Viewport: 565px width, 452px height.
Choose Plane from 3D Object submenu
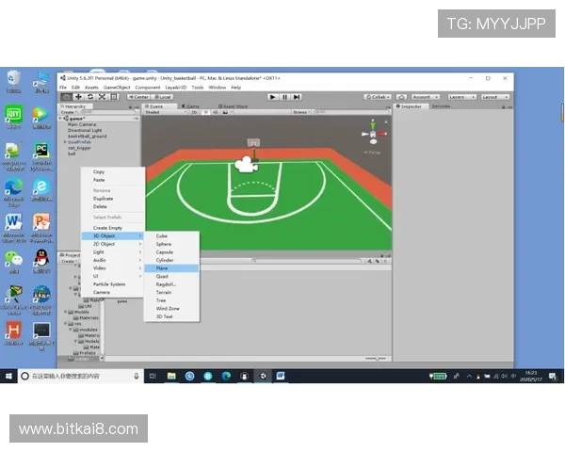pyautogui.click(x=162, y=267)
